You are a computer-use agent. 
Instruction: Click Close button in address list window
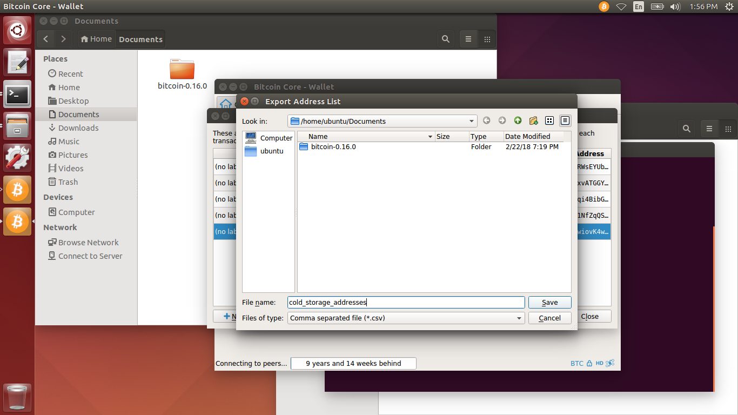589,316
